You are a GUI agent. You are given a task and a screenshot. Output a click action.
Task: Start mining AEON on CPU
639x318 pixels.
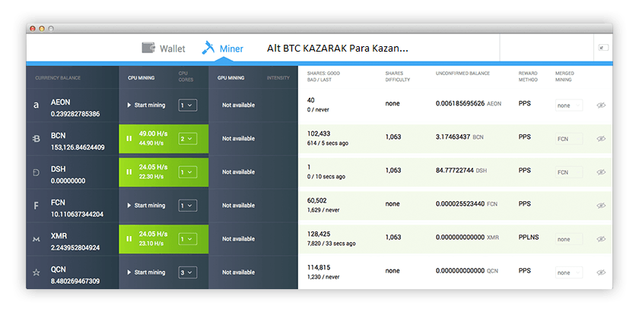pyautogui.click(x=146, y=105)
